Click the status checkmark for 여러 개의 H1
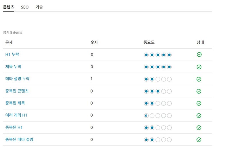Image resolution: width=230 pixels, height=150 pixels. (199, 116)
